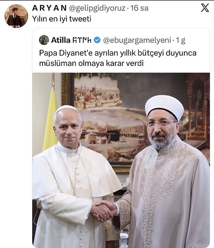Click the blue verified badge next to Atilla
This screenshot has width=214, height=248.
tap(97, 40)
